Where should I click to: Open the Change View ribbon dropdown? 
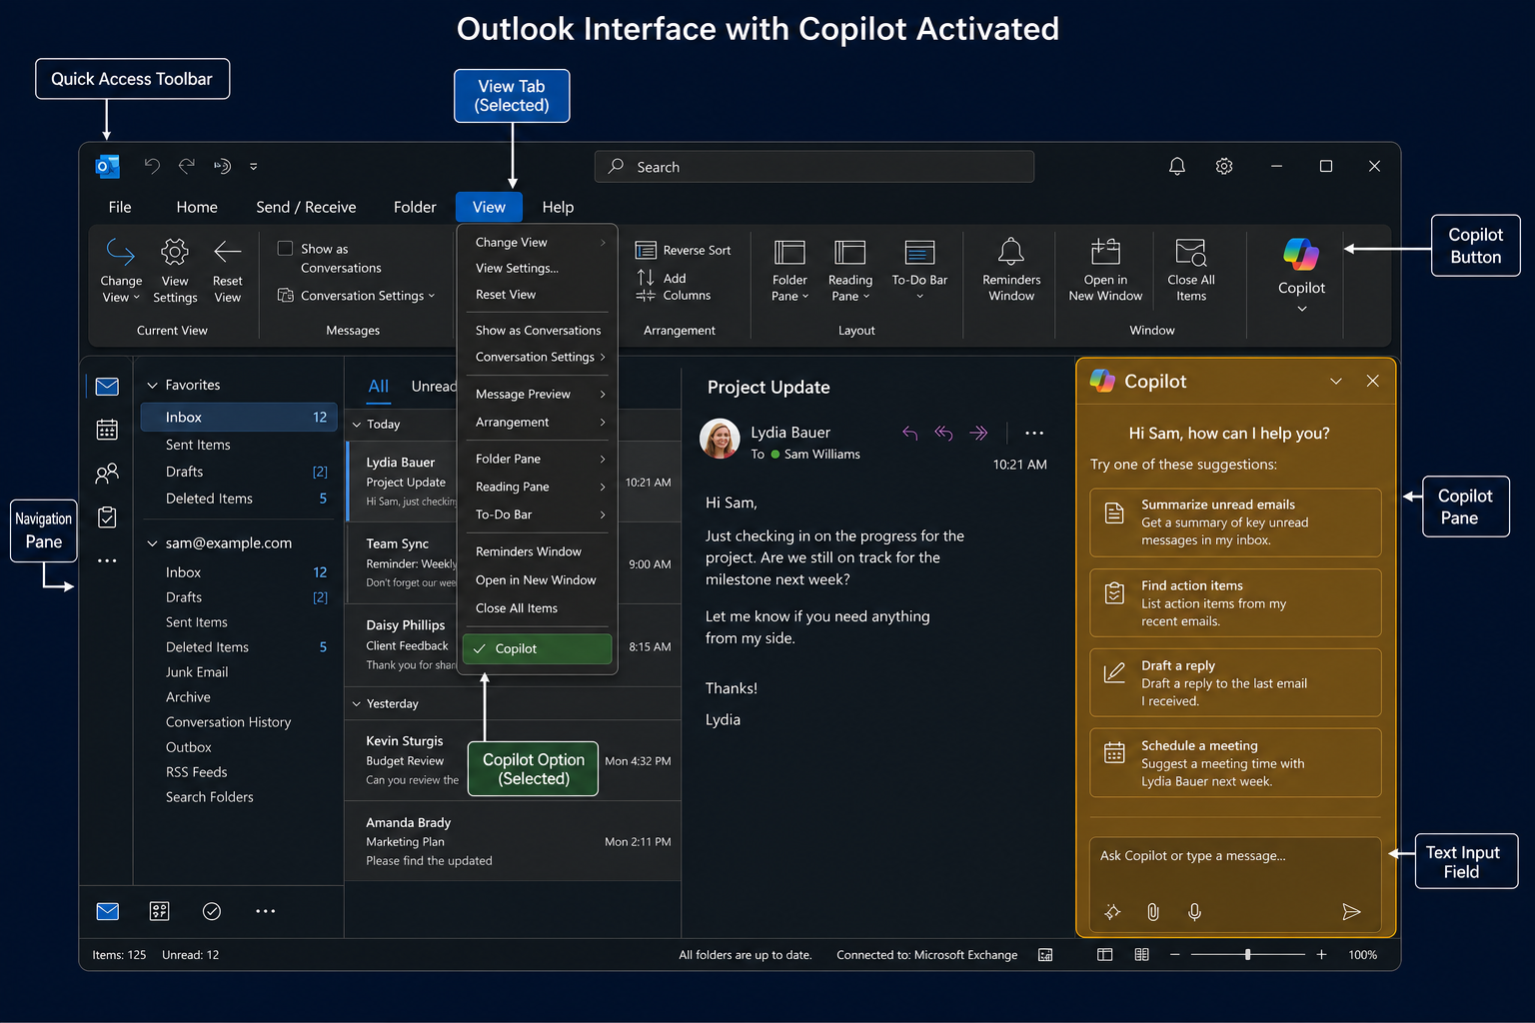(121, 271)
